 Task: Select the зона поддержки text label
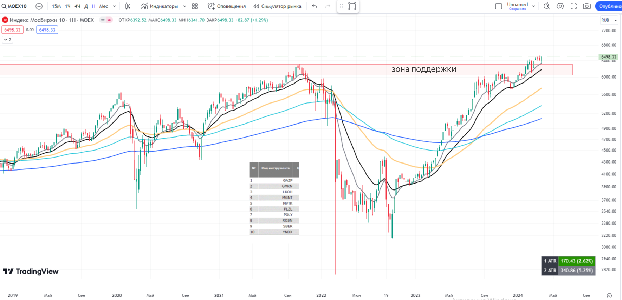click(x=424, y=69)
